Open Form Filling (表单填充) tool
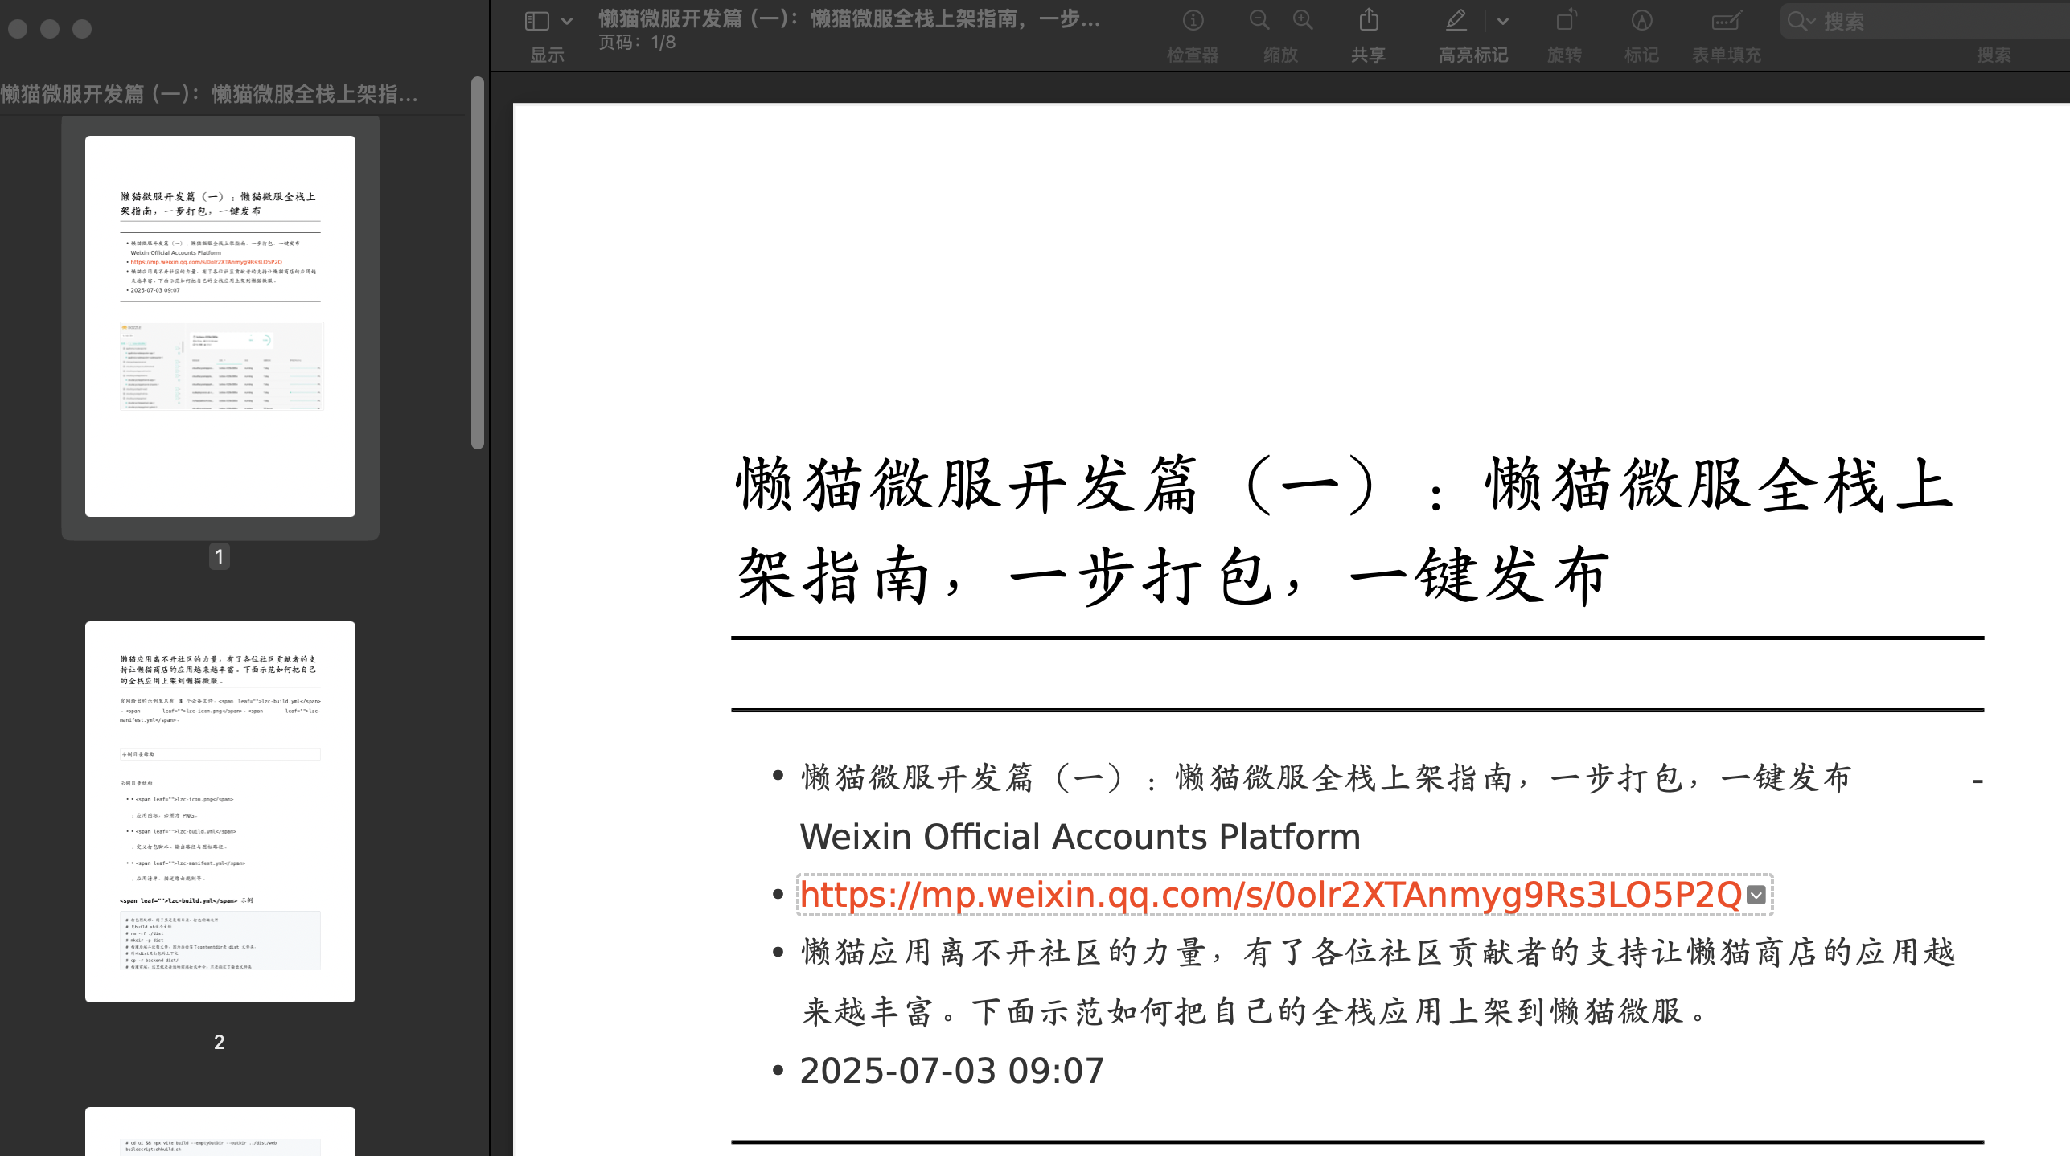The image size is (2070, 1156). coord(1726,20)
